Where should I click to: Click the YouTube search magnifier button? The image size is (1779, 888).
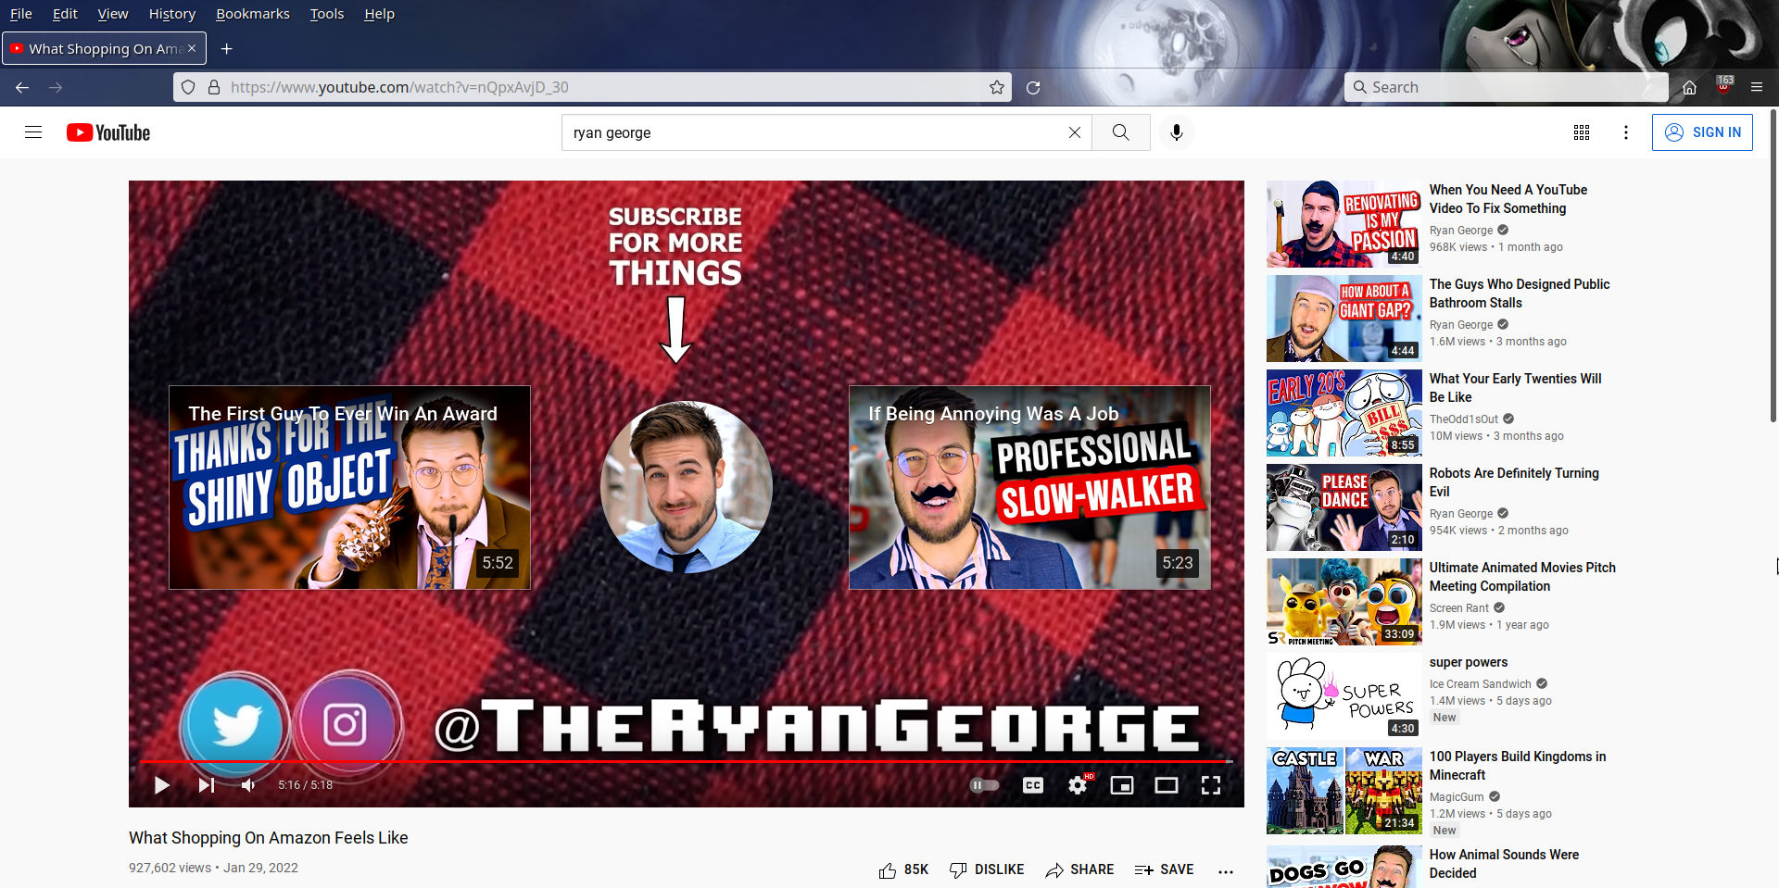click(1120, 132)
